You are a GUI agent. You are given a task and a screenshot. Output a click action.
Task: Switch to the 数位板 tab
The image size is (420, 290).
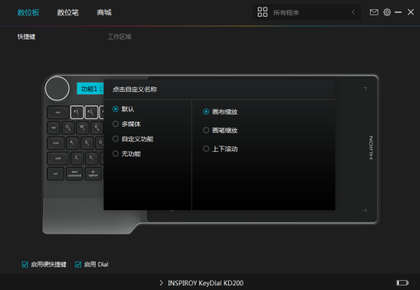point(28,12)
